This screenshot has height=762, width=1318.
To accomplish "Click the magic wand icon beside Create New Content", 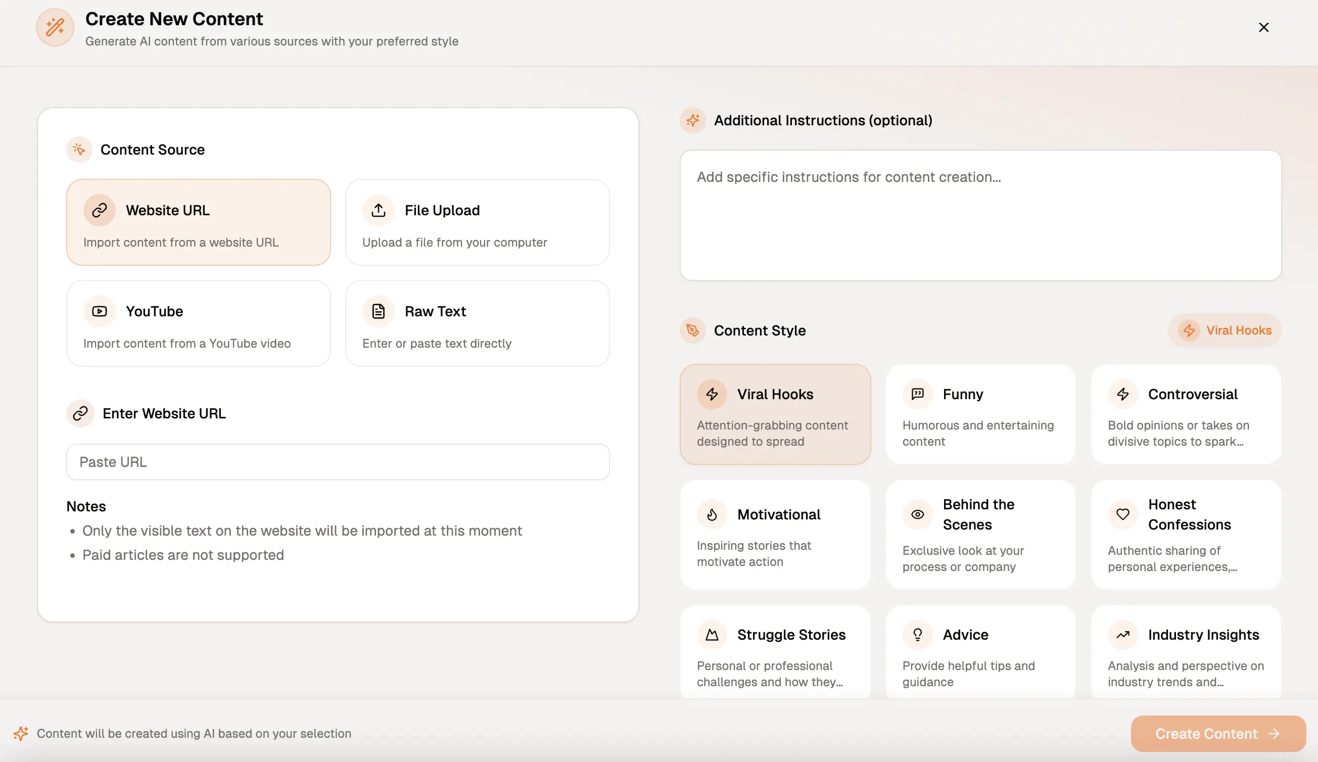I will tap(55, 27).
